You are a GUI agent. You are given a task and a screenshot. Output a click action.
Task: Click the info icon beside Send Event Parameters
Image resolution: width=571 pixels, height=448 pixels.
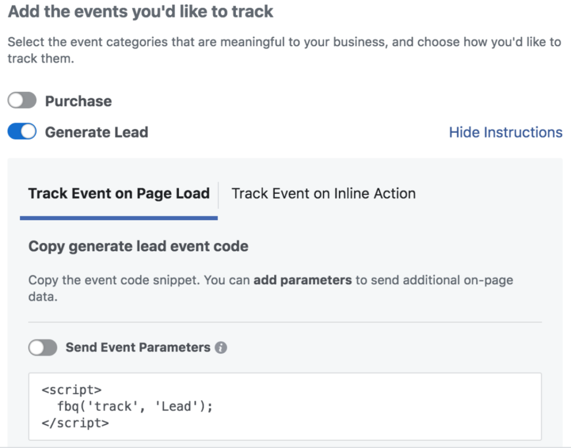click(x=221, y=347)
